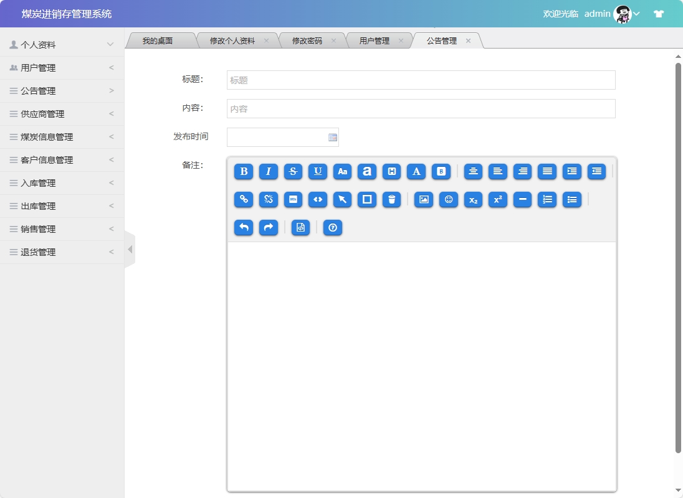Click the redo icon in the editor toolbar

click(x=268, y=228)
